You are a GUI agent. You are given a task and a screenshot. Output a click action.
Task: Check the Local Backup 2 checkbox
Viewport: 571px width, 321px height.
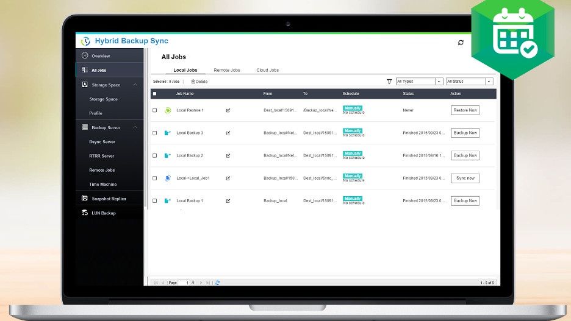point(155,155)
